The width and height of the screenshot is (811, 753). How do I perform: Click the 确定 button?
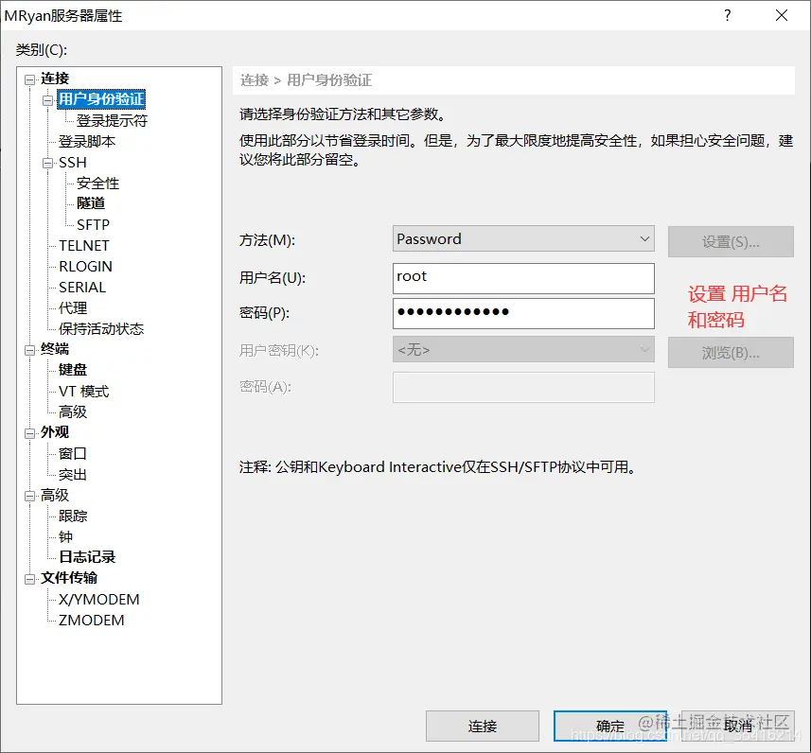click(610, 726)
